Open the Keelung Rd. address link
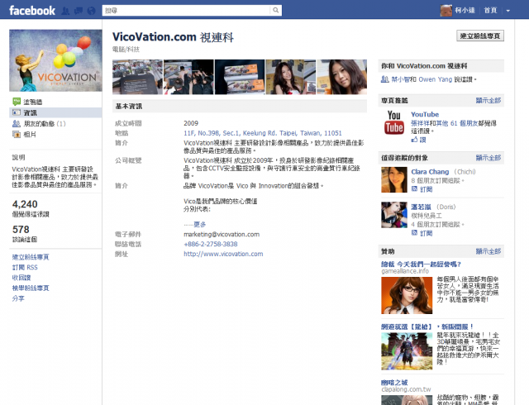529x405 pixels. point(263,133)
